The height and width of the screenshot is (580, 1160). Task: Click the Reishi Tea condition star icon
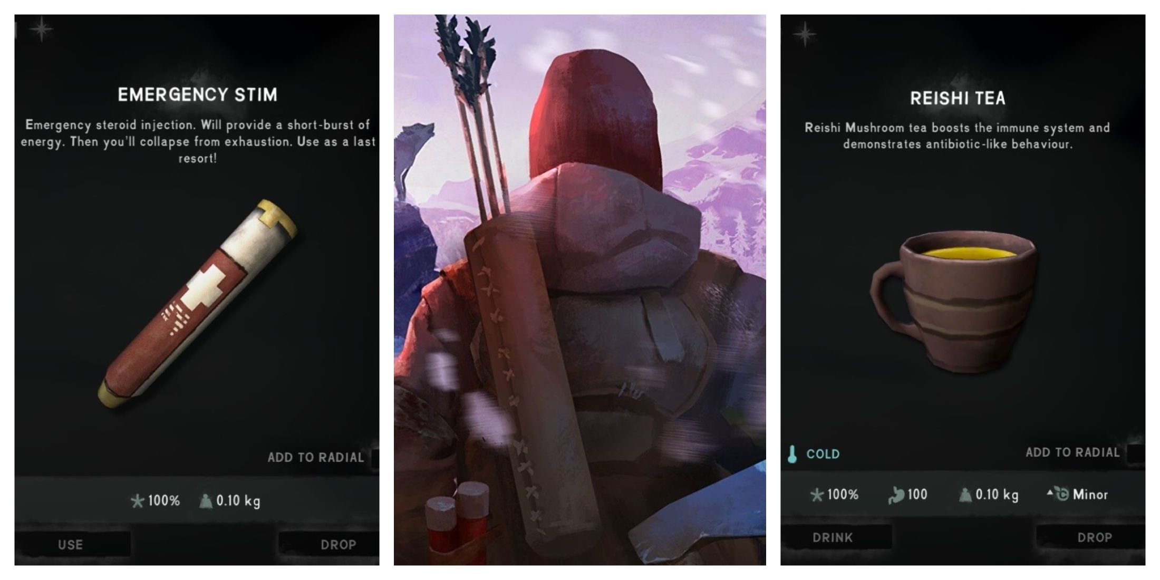(817, 495)
